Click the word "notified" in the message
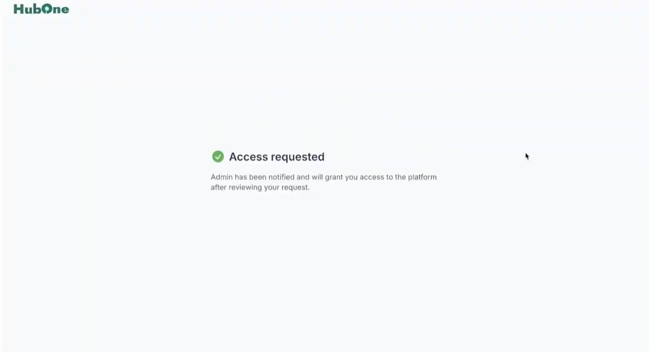Image resolution: width=649 pixels, height=352 pixels. 282,177
